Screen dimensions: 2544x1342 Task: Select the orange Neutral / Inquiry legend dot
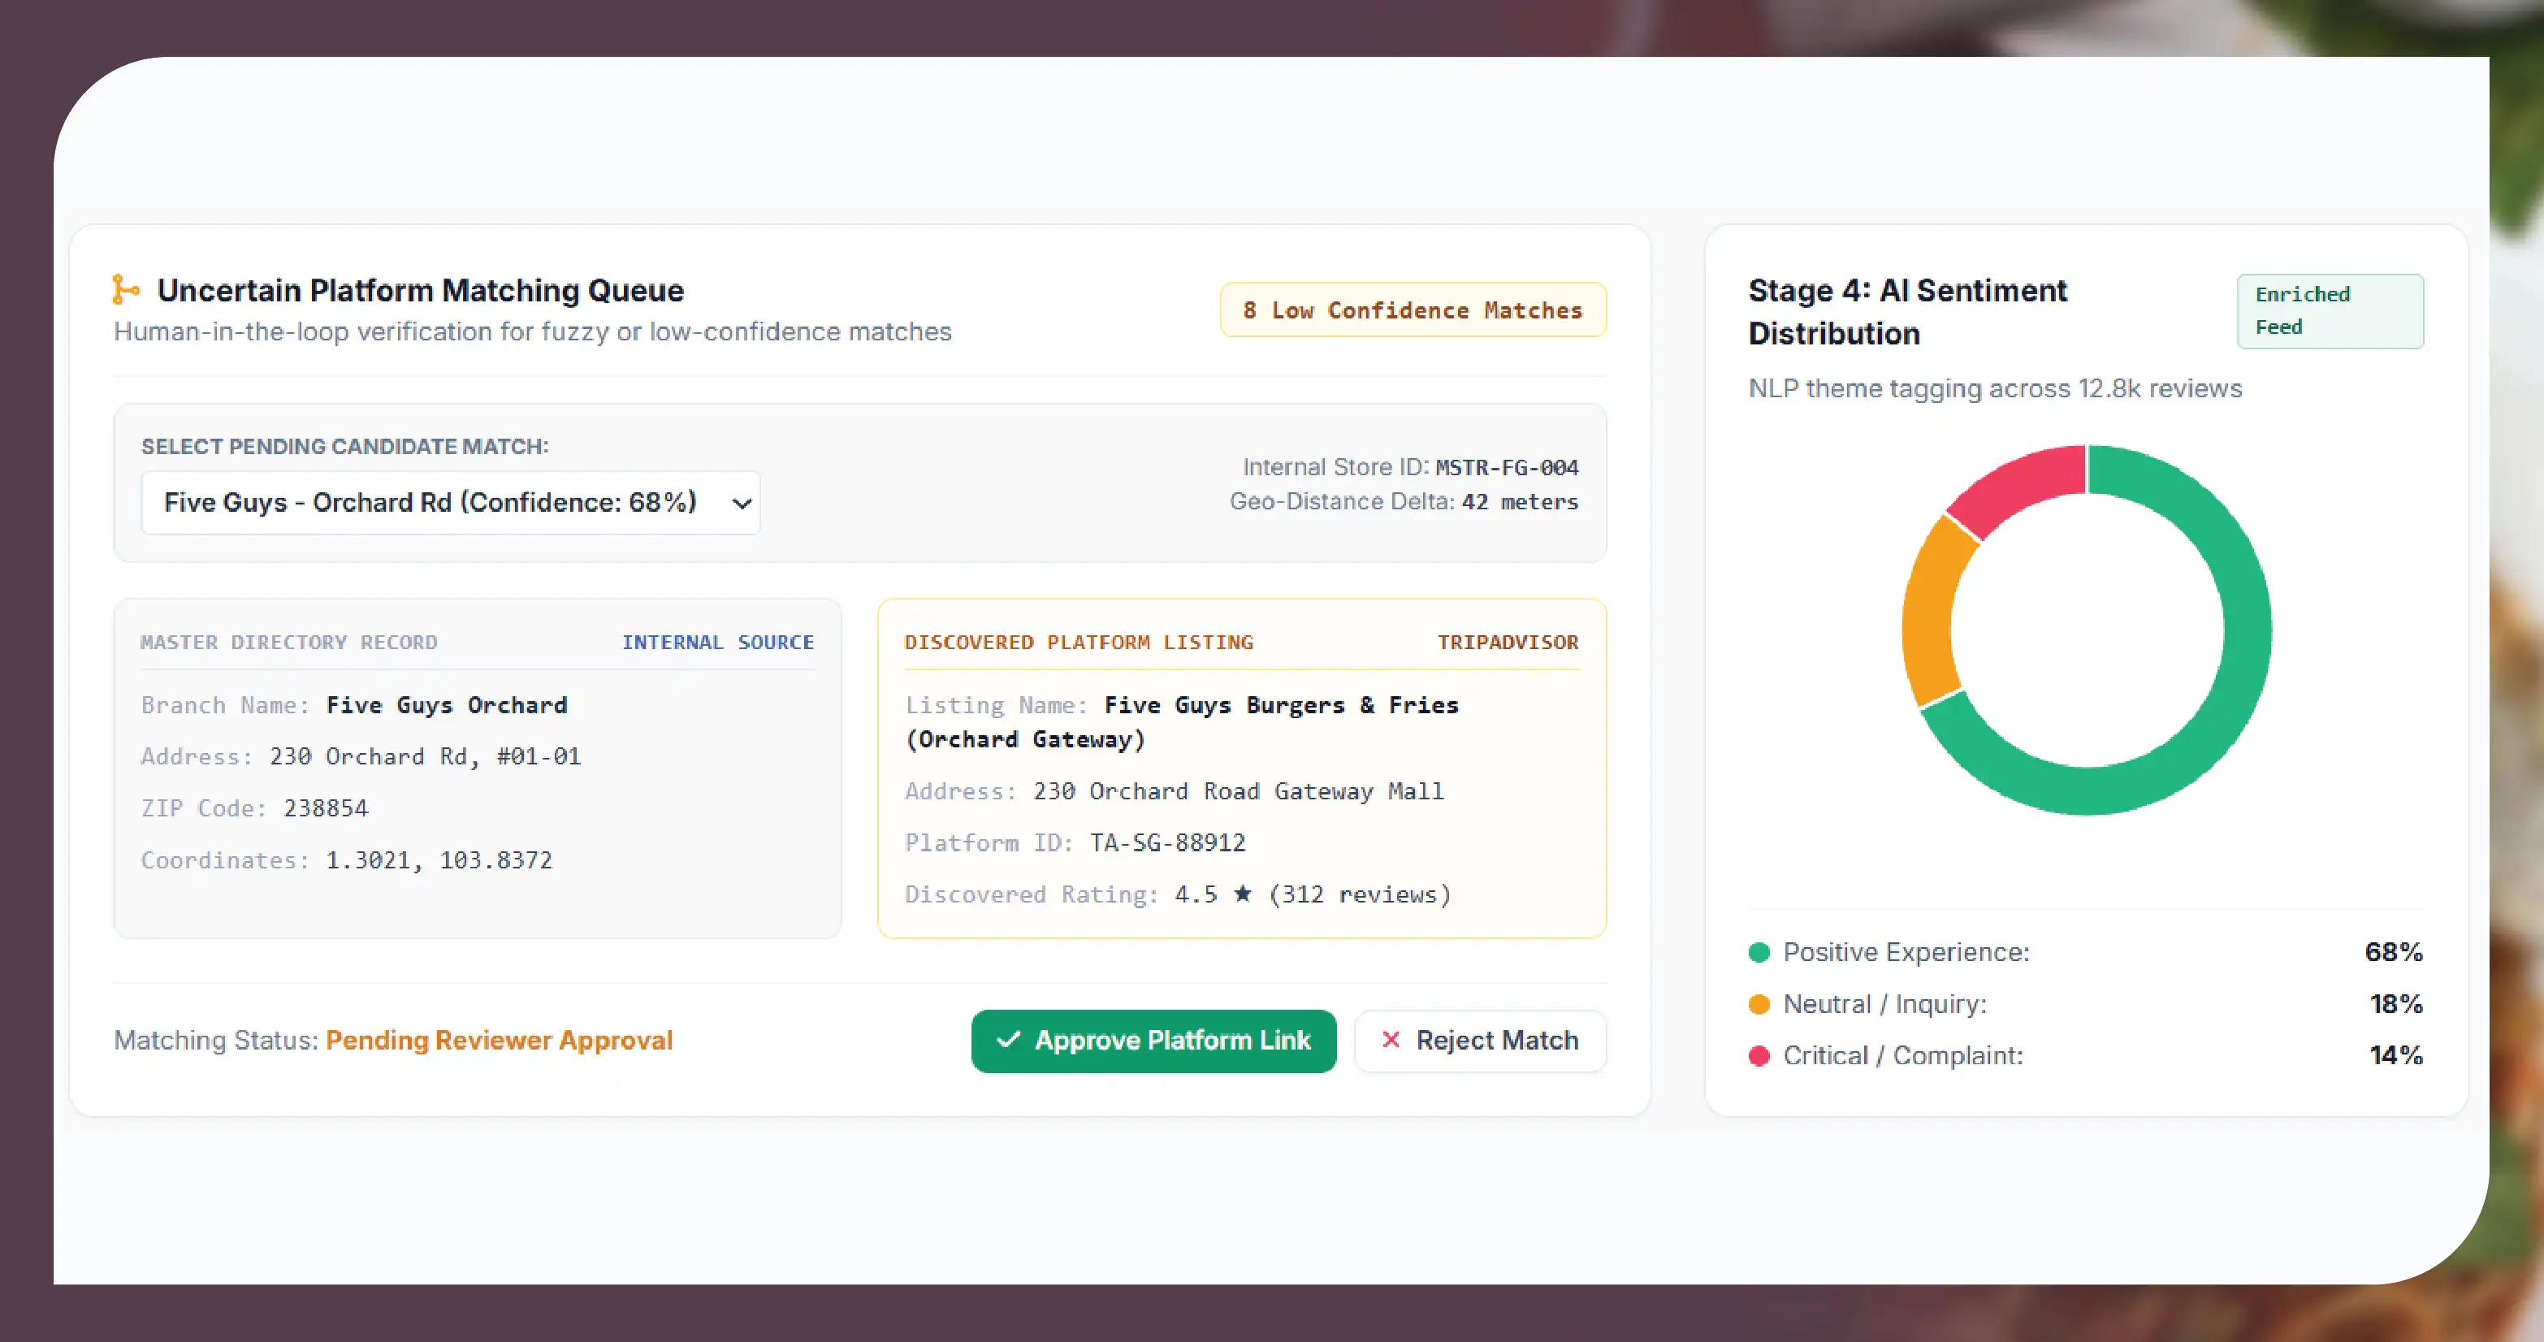point(1759,1004)
